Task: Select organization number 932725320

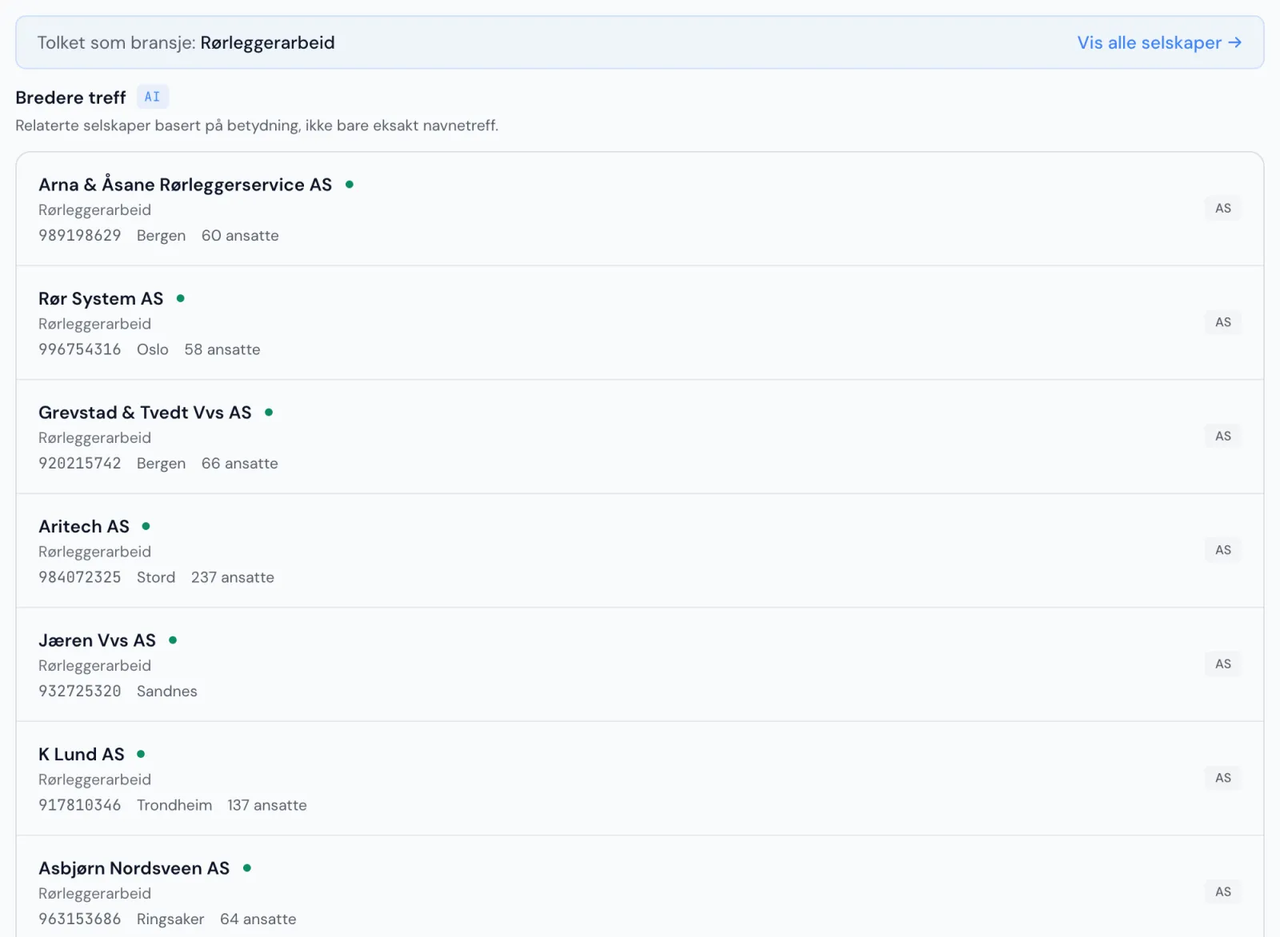Action: tap(80, 692)
